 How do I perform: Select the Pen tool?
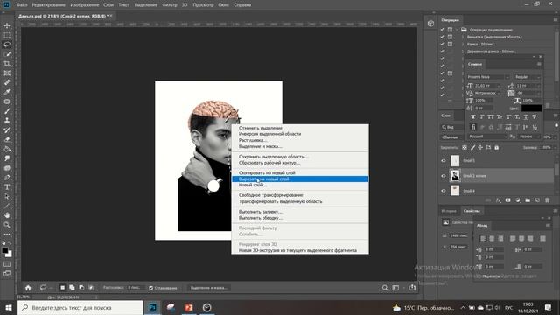click(x=7, y=178)
